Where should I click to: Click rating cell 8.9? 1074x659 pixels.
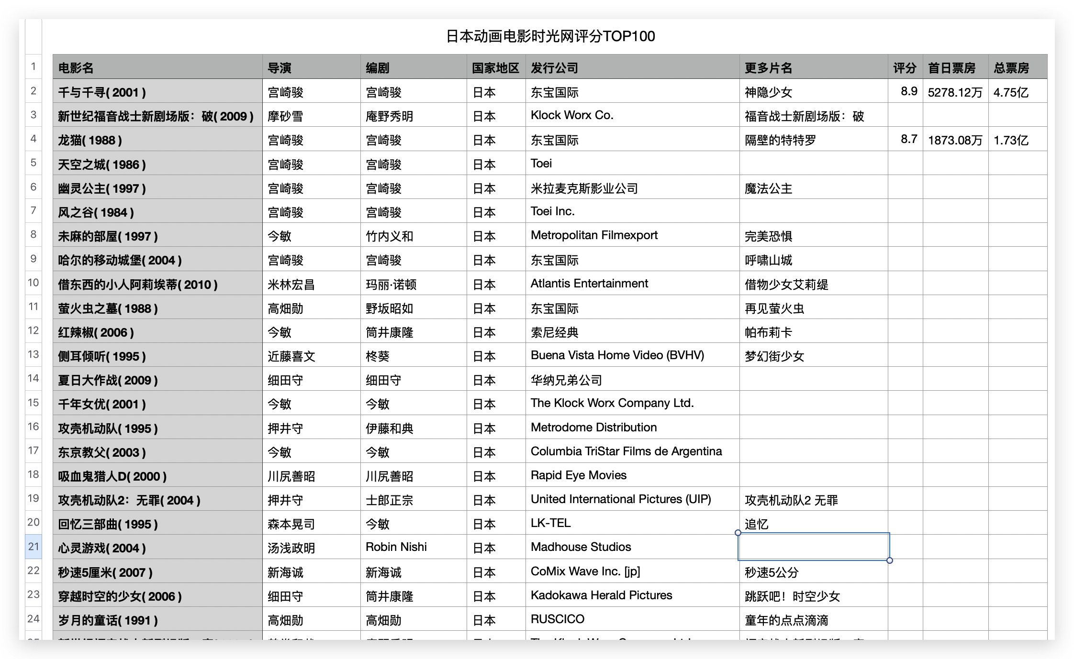coord(905,91)
